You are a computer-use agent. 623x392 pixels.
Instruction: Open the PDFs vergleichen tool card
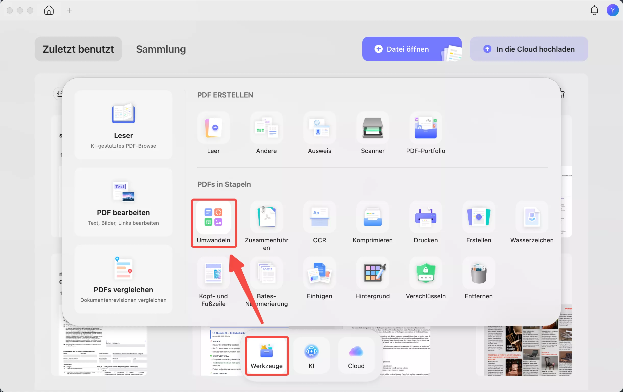coord(123,279)
